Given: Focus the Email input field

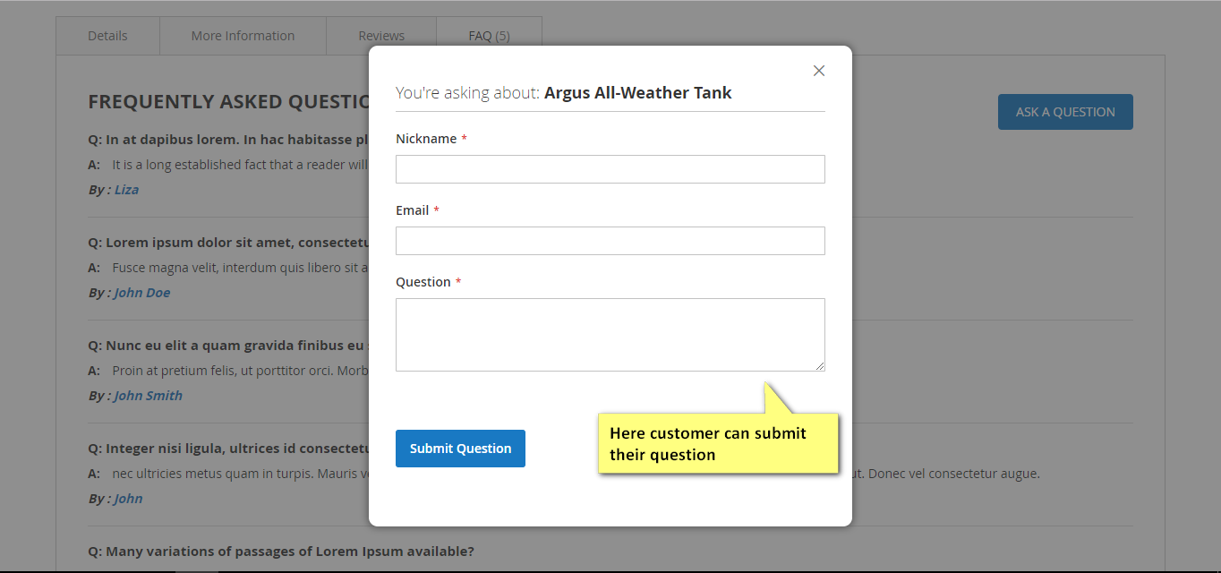Looking at the screenshot, I should [610, 241].
